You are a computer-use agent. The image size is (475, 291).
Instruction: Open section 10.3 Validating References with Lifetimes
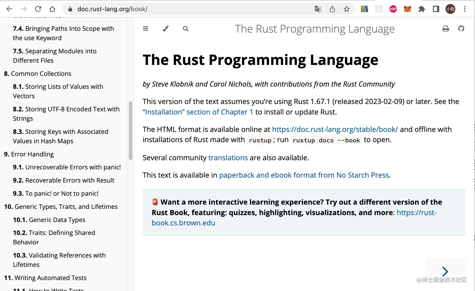tap(59, 260)
